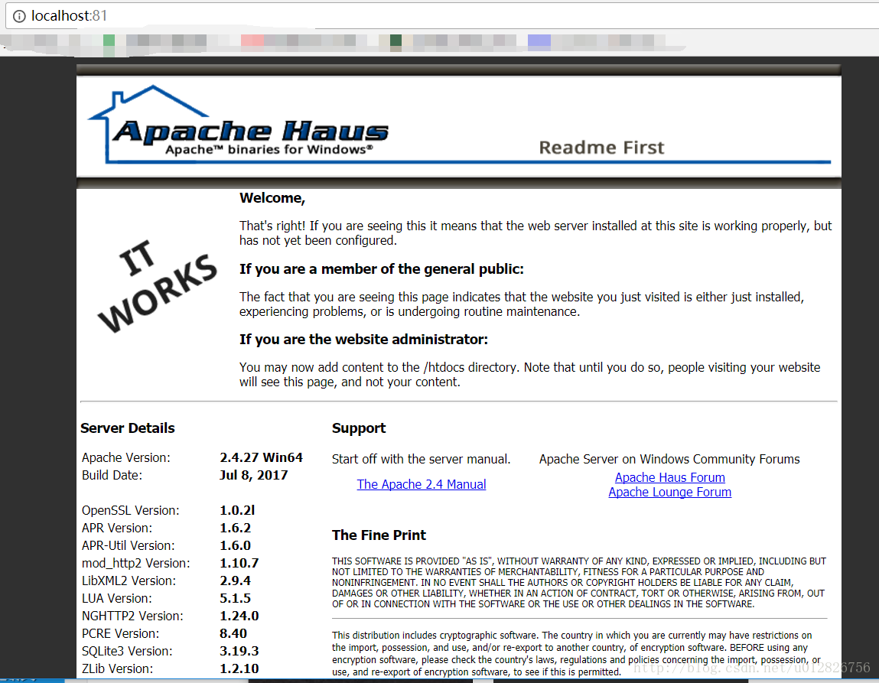
Task: Click the localhost:81 address bar
Action: [x=443, y=16]
